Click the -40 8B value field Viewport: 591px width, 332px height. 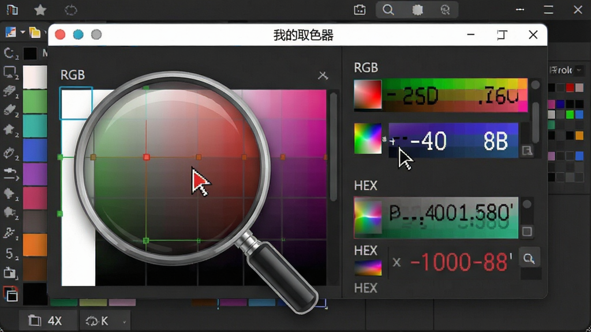pos(454,141)
